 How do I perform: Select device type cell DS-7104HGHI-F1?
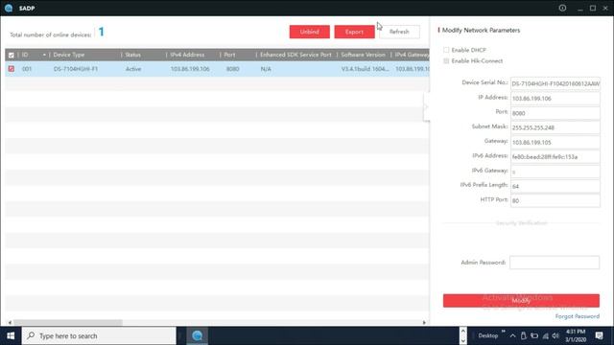[x=76, y=69]
